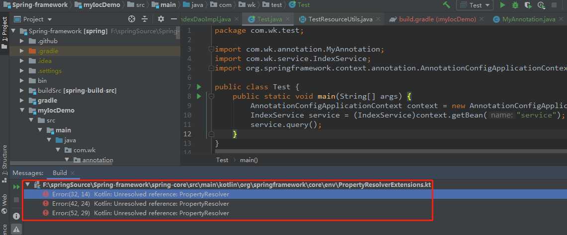Screen dimensions: 567x235
Task: Collapse the Spring-framework root tree node
Action: [13, 31]
